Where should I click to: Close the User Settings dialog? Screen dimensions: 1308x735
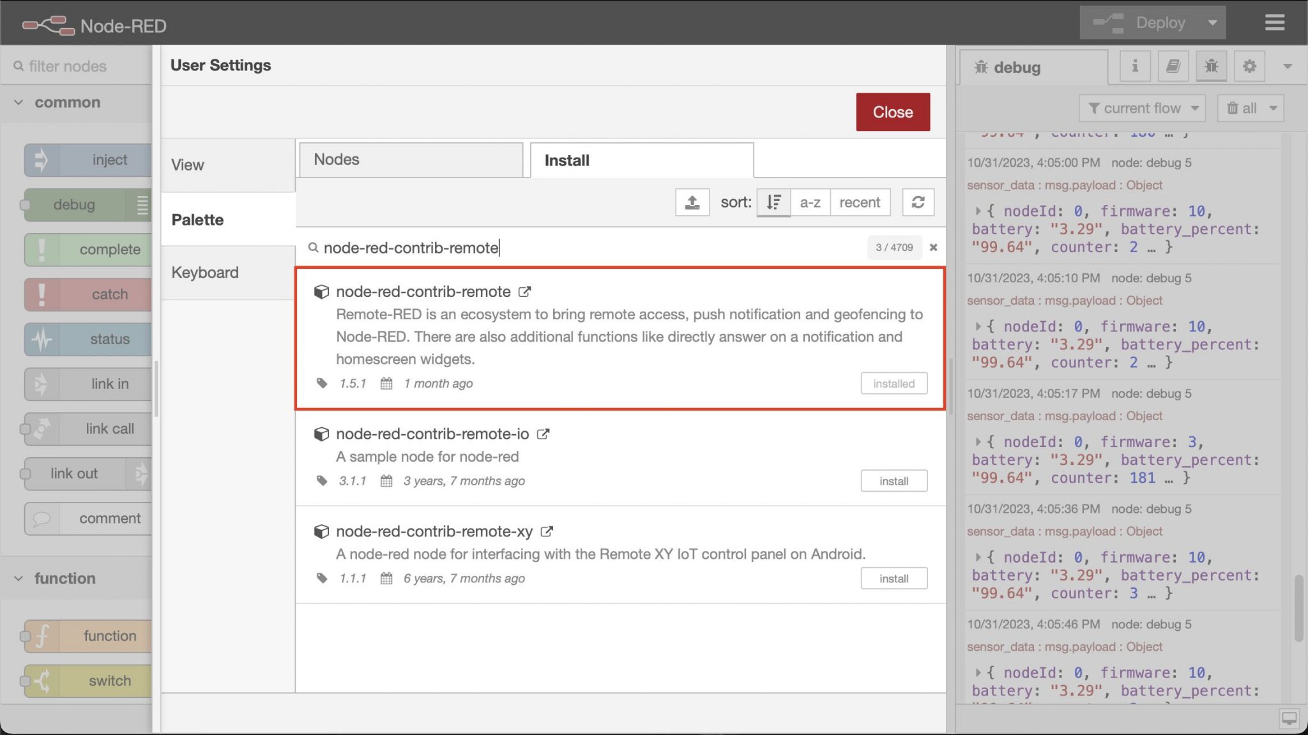(x=893, y=112)
